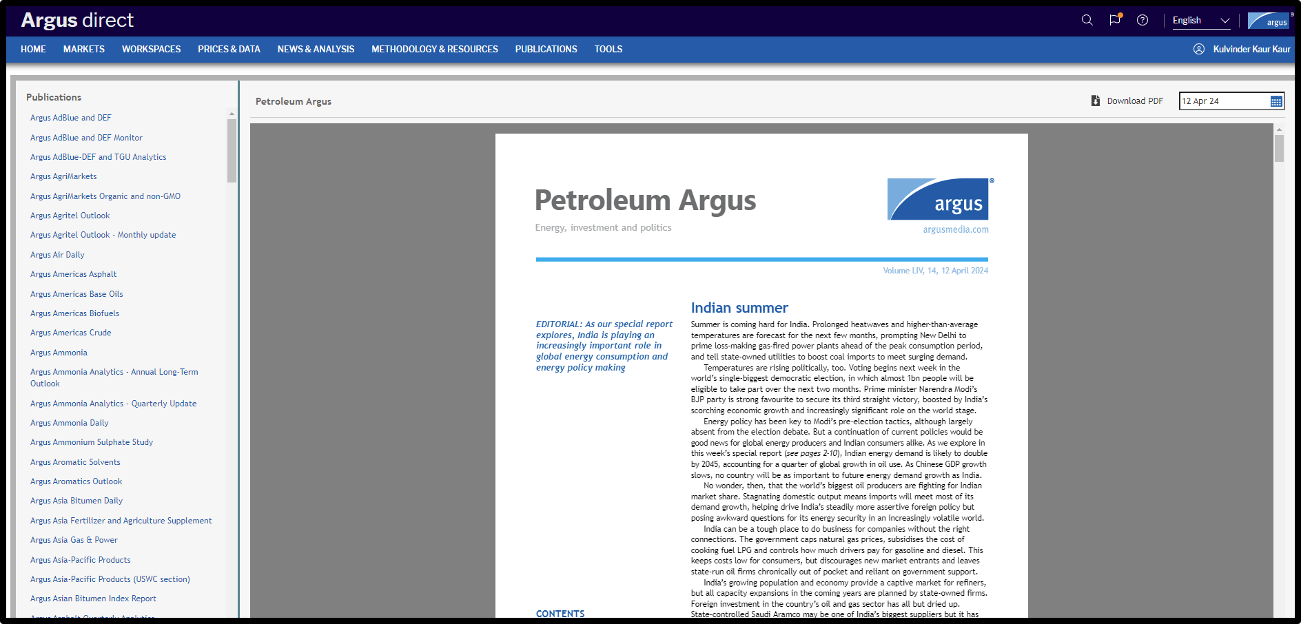
Task: Open Argus Americas Biofuels
Action: (74, 313)
